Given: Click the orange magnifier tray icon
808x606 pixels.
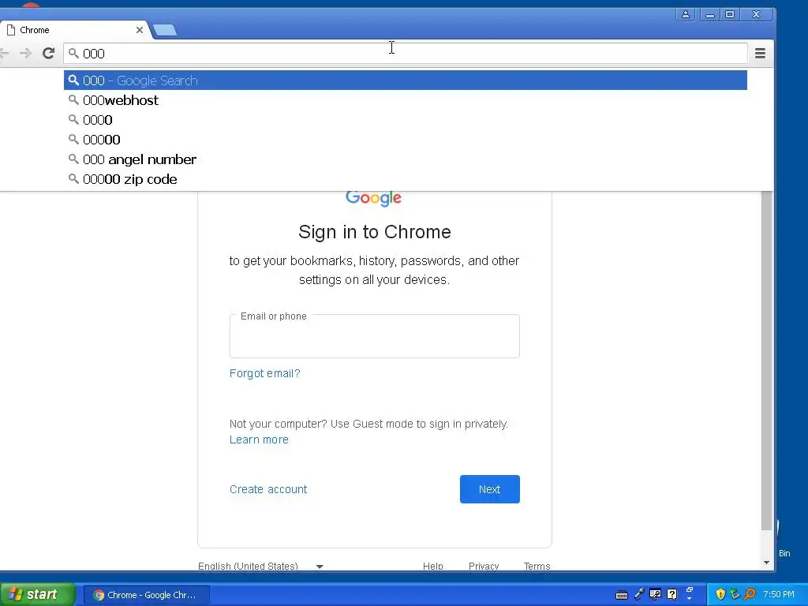Looking at the screenshot, I should click(750, 594).
